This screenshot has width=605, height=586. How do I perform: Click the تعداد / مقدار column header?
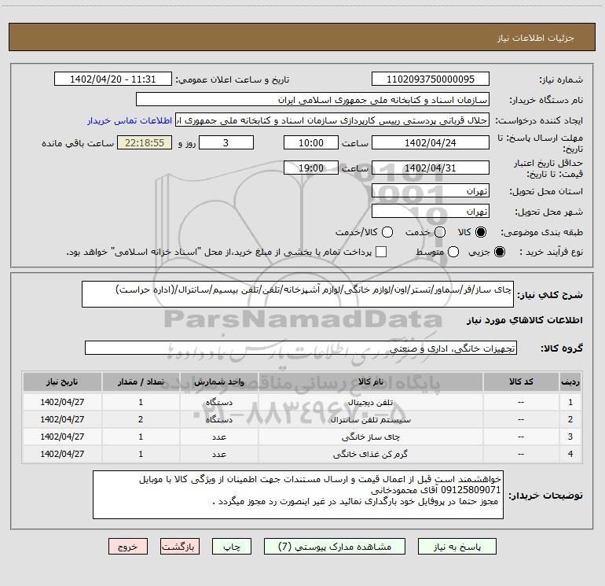click(x=141, y=381)
